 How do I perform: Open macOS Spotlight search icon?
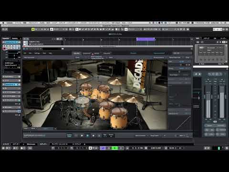point(221,23)
